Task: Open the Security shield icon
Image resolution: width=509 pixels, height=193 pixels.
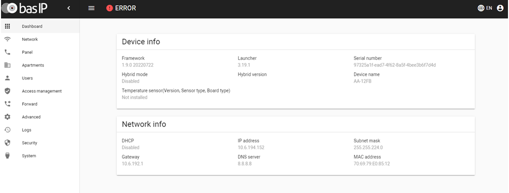Action: click(7, 143)
